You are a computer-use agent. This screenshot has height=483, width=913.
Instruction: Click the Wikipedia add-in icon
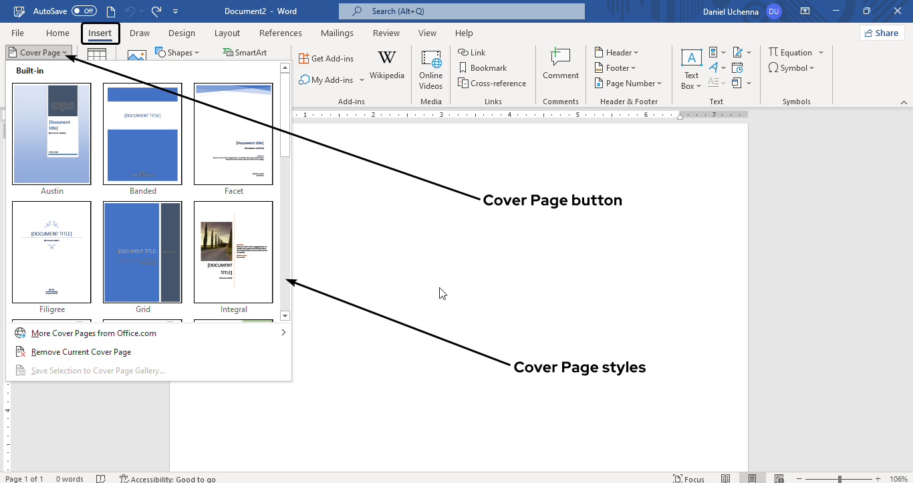pyautogui.click(x=386, y=65)
